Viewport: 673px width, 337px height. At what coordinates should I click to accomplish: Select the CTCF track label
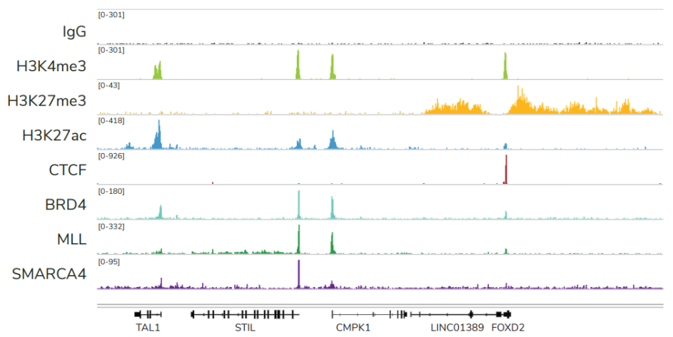click(x=67, y=170)
